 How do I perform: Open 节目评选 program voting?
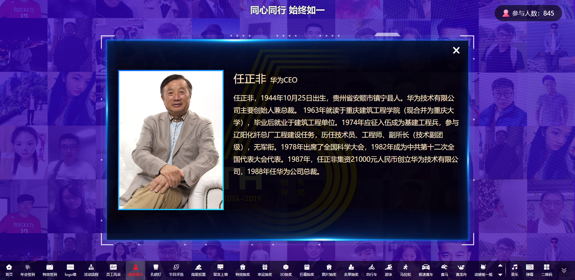pyautogui.click(x=176, y=270)
